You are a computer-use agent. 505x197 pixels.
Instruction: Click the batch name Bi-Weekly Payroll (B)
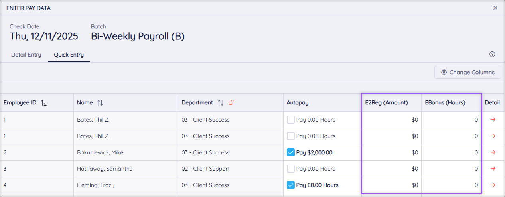[138, 36]
